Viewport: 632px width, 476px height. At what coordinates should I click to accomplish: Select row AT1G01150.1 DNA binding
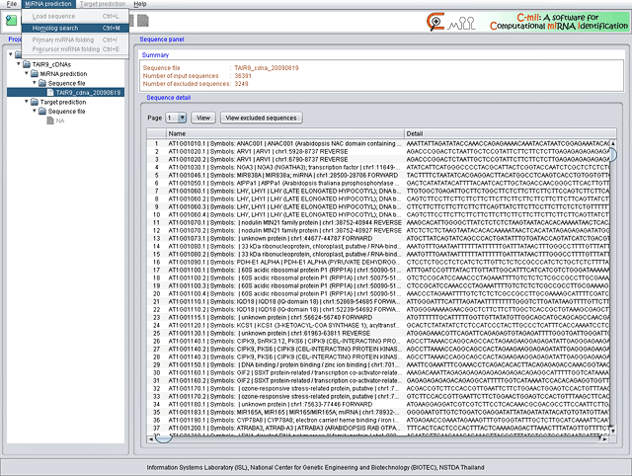click(378, 364)
